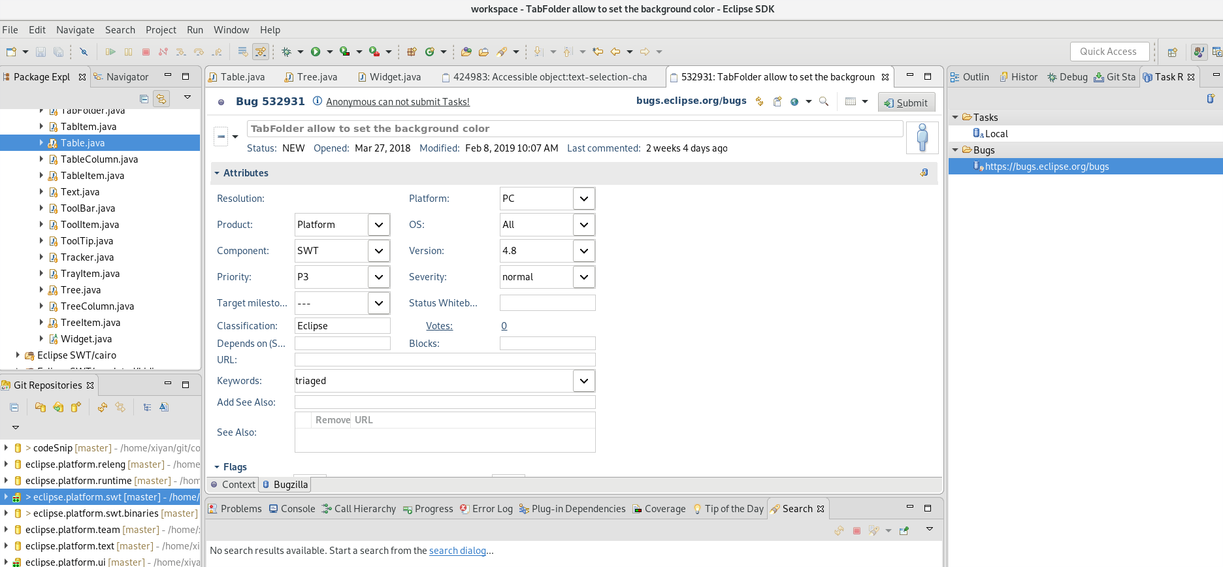
Task: Click the Search flashlight toolbar icon
Action: [x=502, y=52]
